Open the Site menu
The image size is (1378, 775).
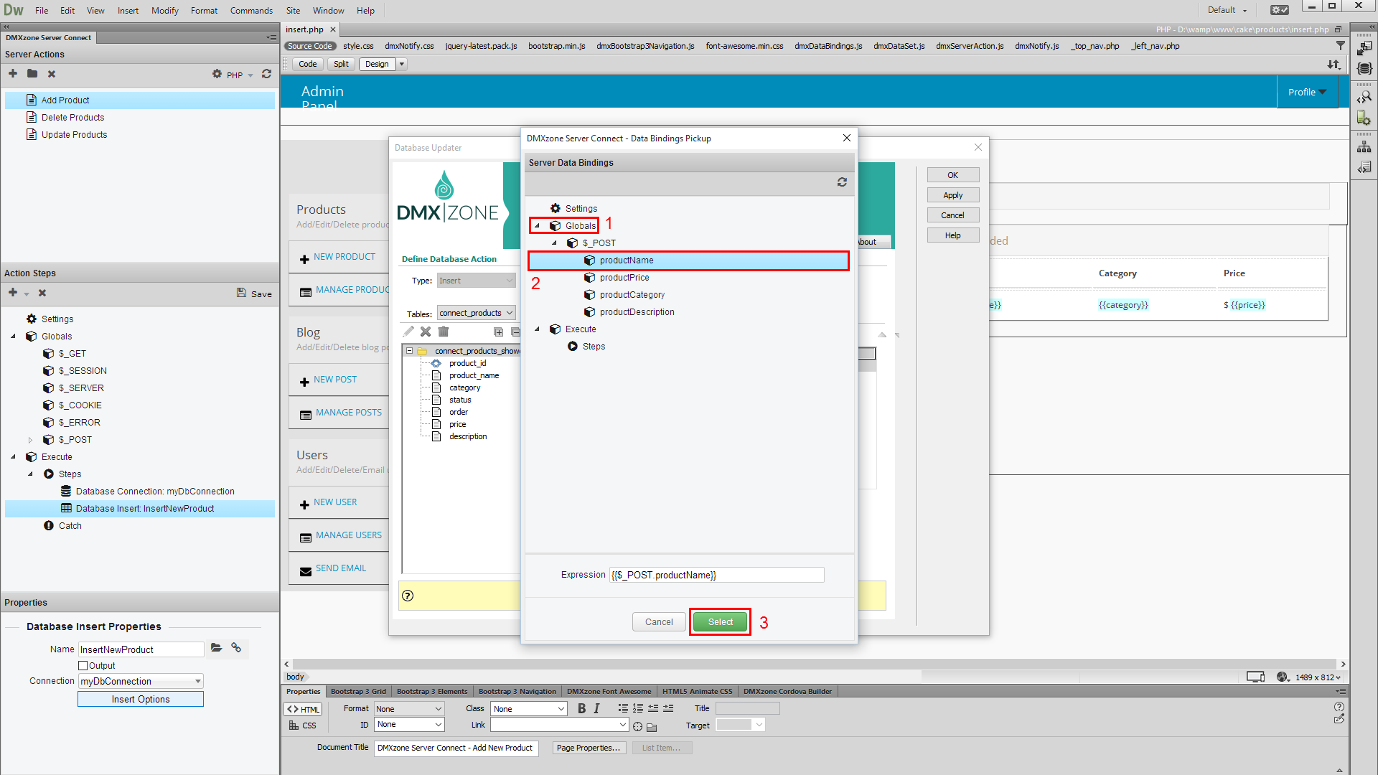point(293,10)
